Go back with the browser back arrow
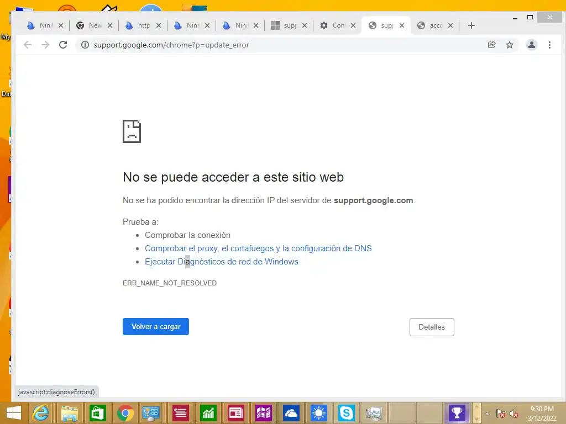This screenshot has width=566, height=424. 28,45
